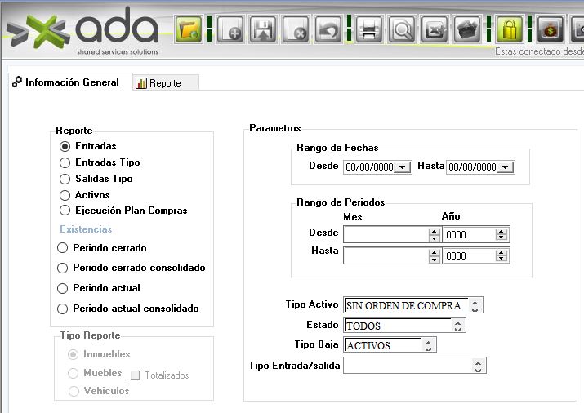The height and width of the screenshot is (413, 584).
Task: Click the green padlock icon
Action: pos(510,30)
